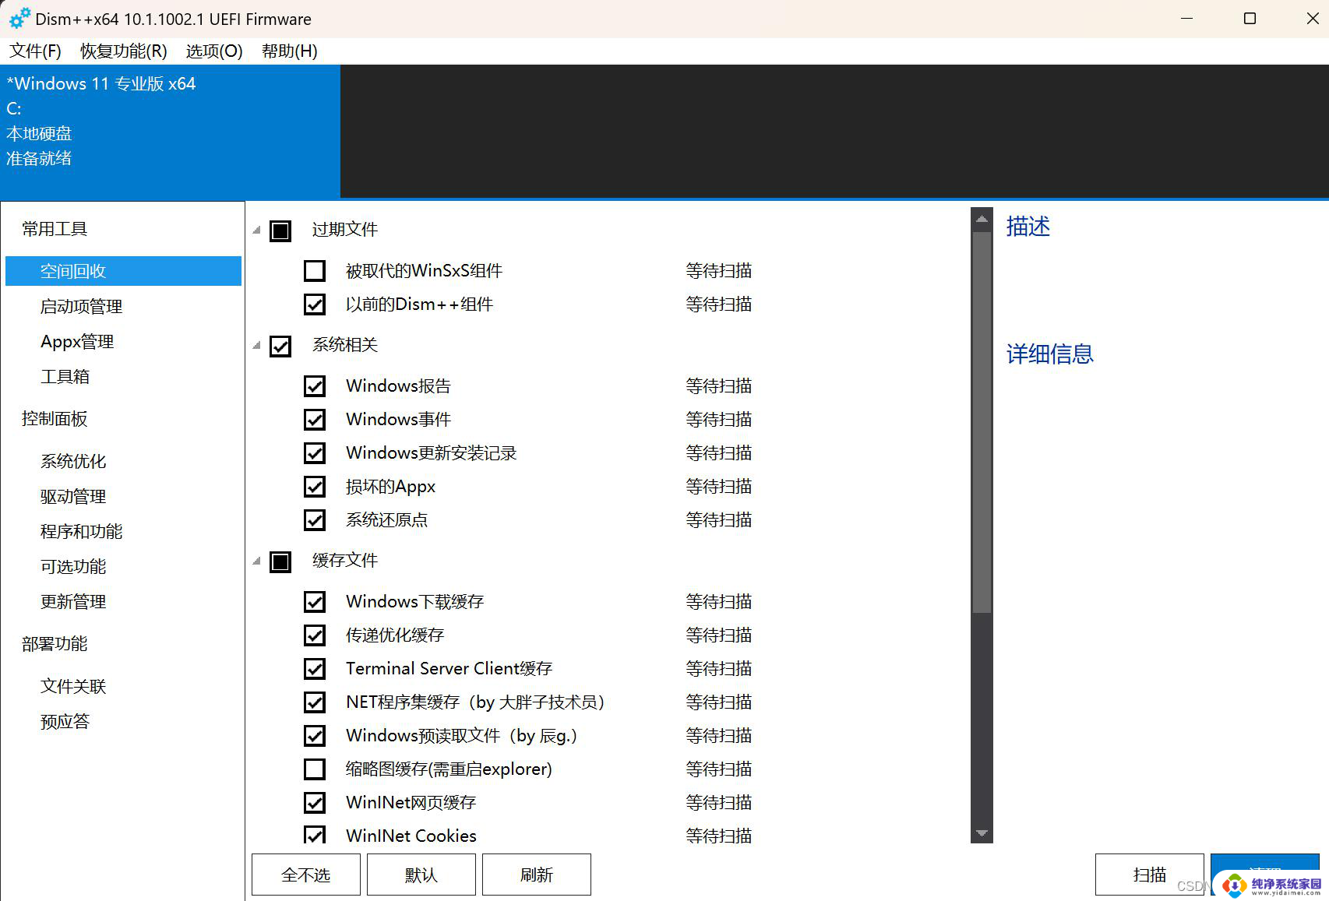Screen dimensions: 1329x901
Task: Uncheck the 以前的Dism++组件 checkbox
Action: [315, 304]
